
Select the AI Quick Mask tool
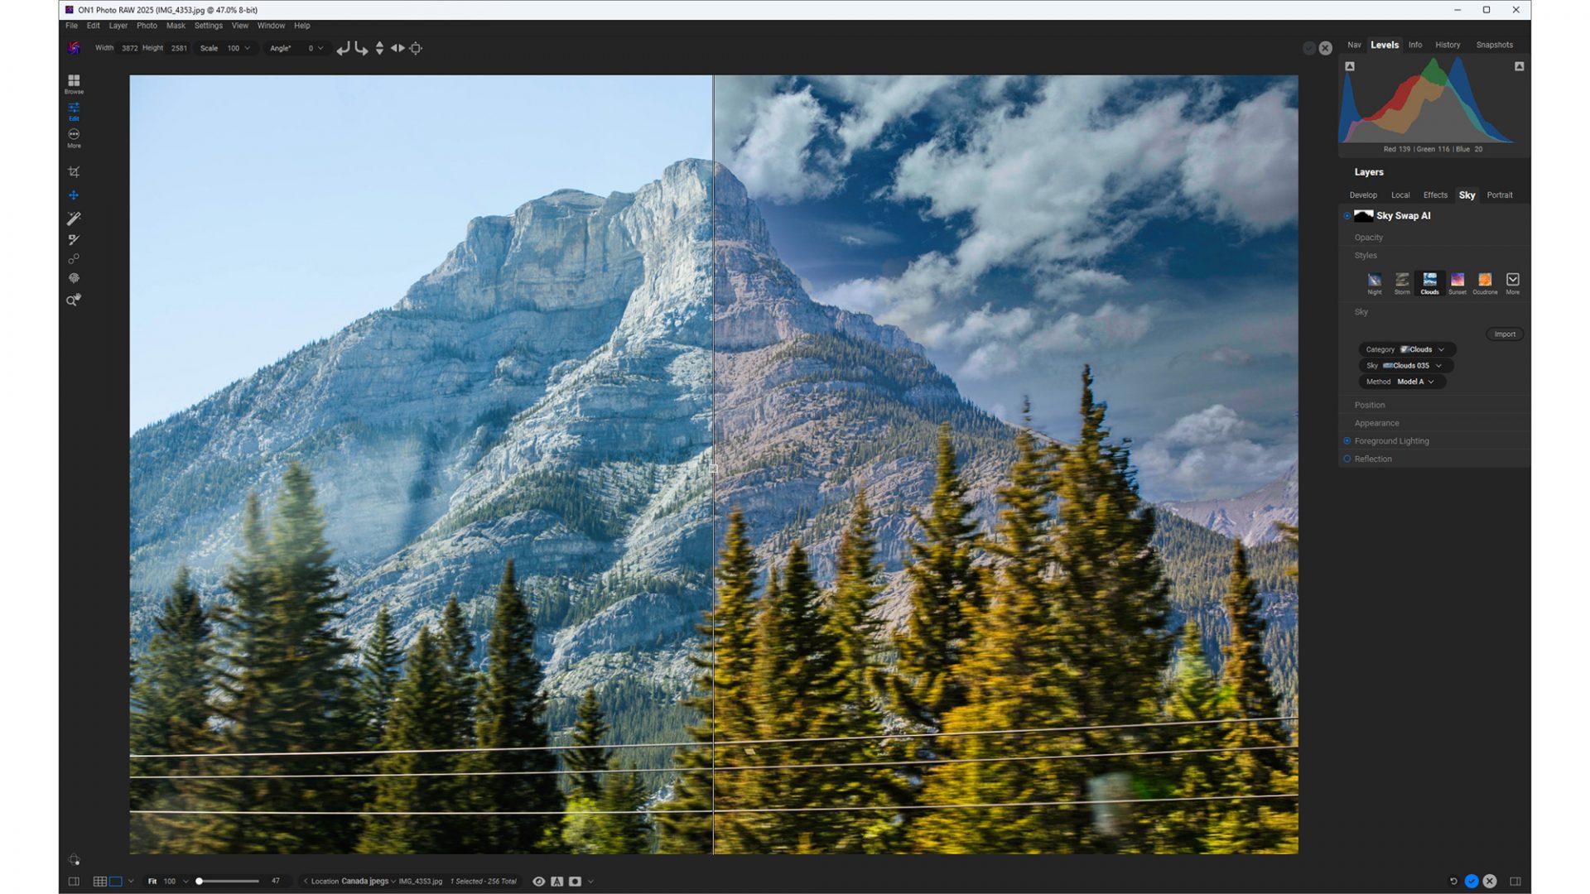coord(74,218)
